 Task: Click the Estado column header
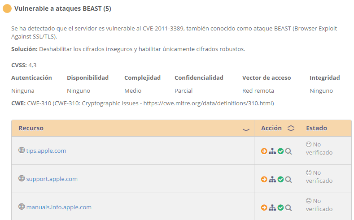tap(316, 128)
